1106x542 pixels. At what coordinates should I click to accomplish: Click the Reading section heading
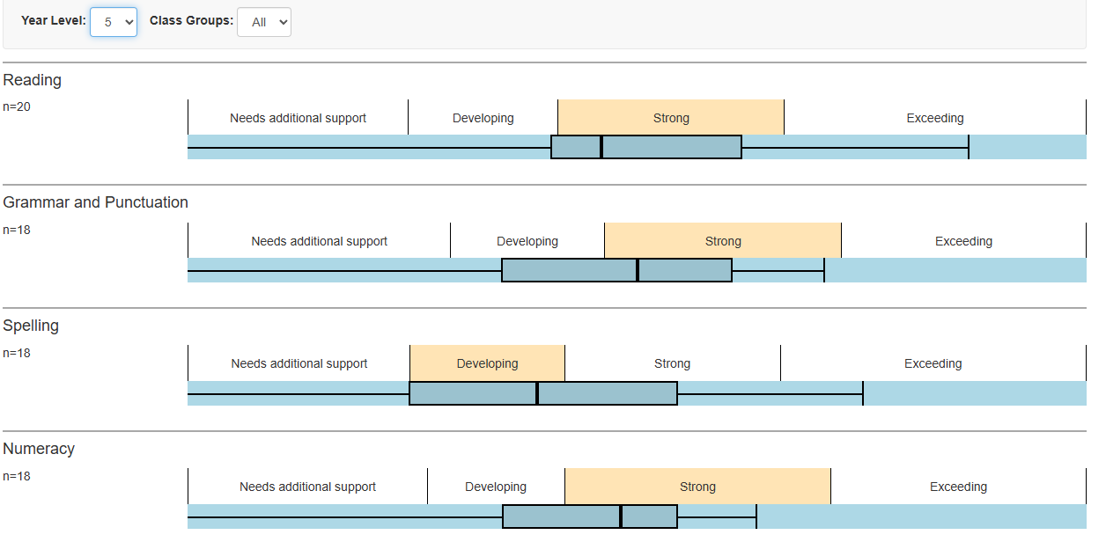pos(33,80)
